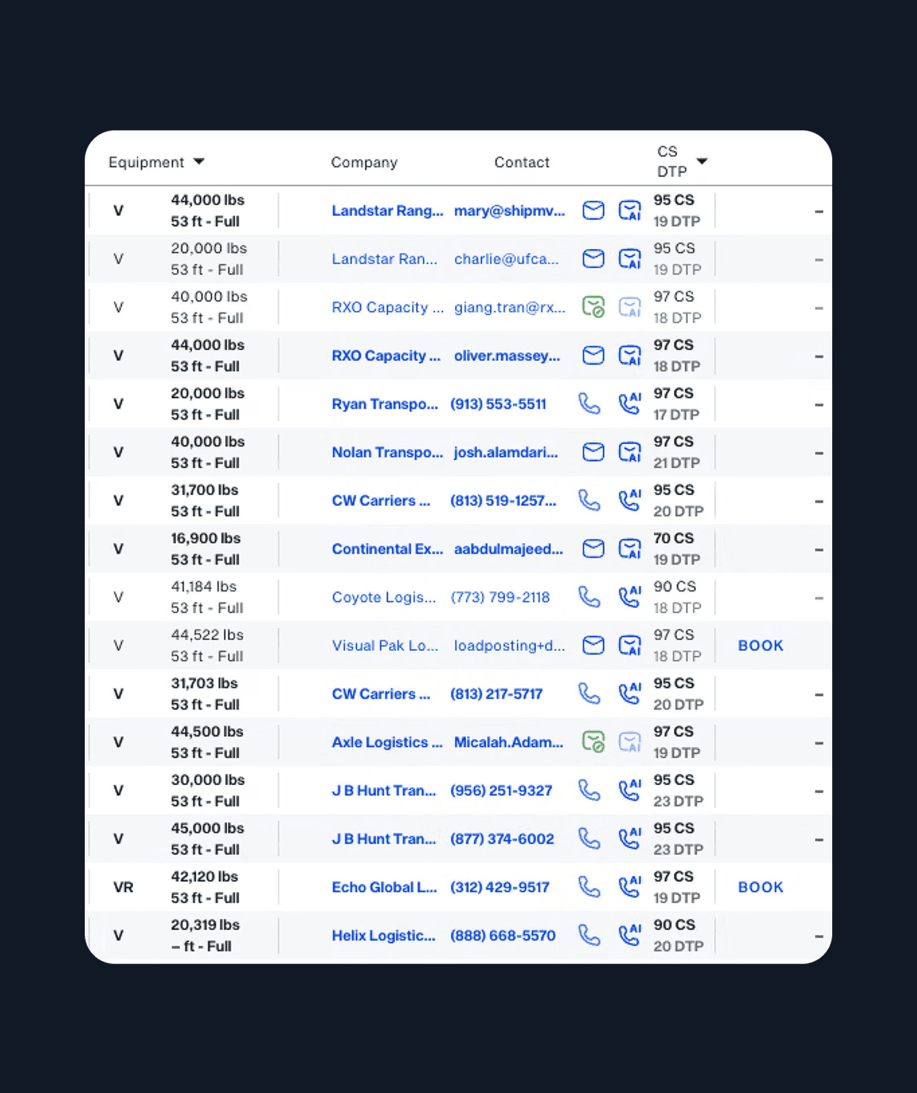Click phone icon for (813) 519-1257
Screen dimensions: 917x1093
(x=589, y=501)
